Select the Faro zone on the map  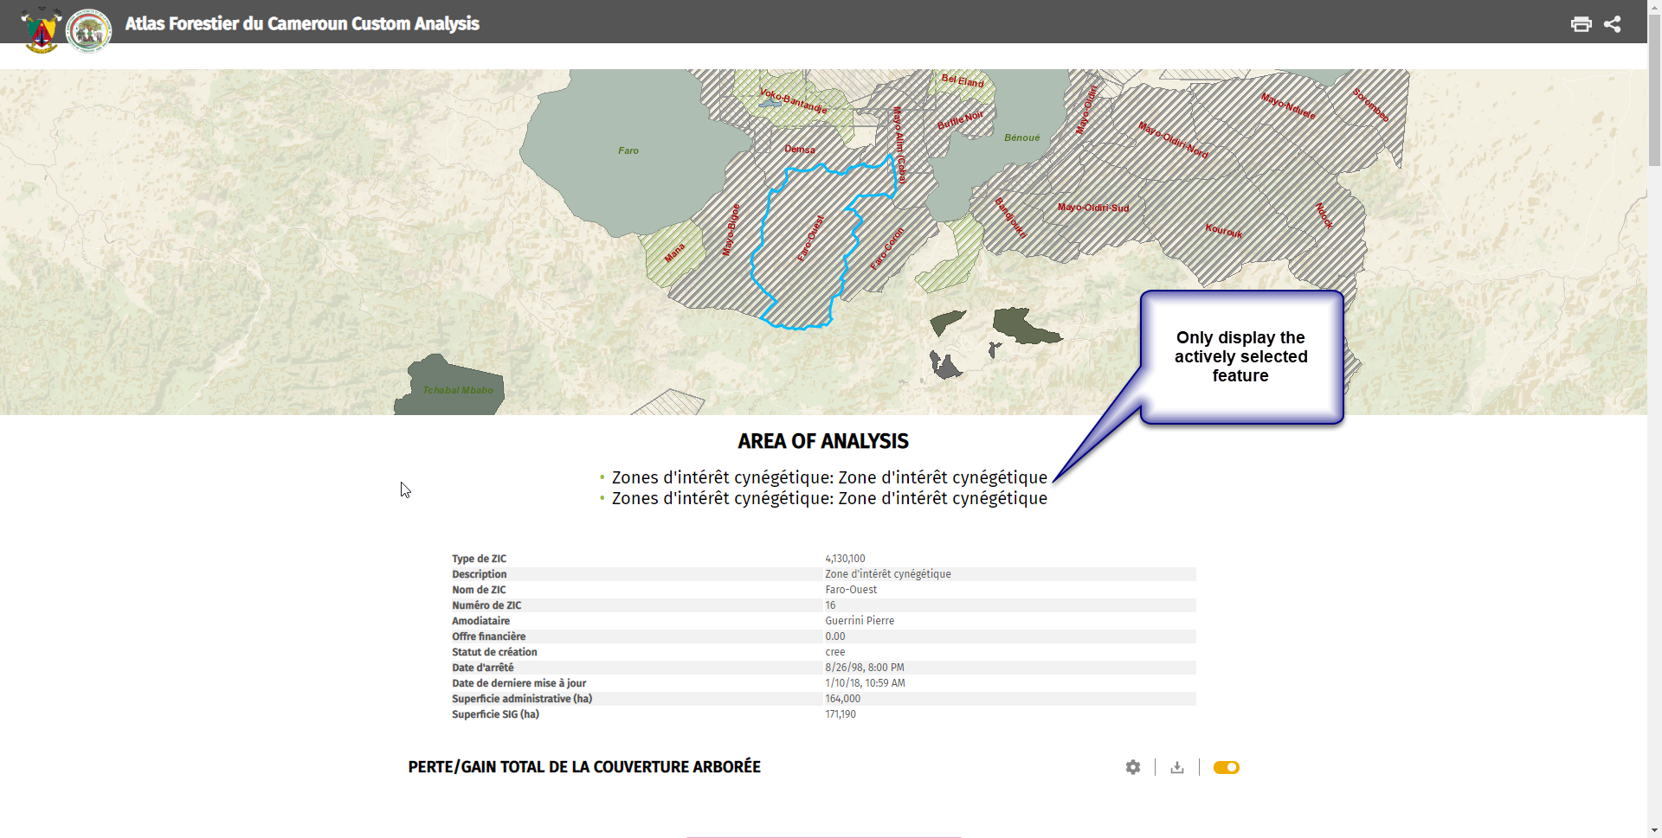pyautogui.click(x=628, y=150)
